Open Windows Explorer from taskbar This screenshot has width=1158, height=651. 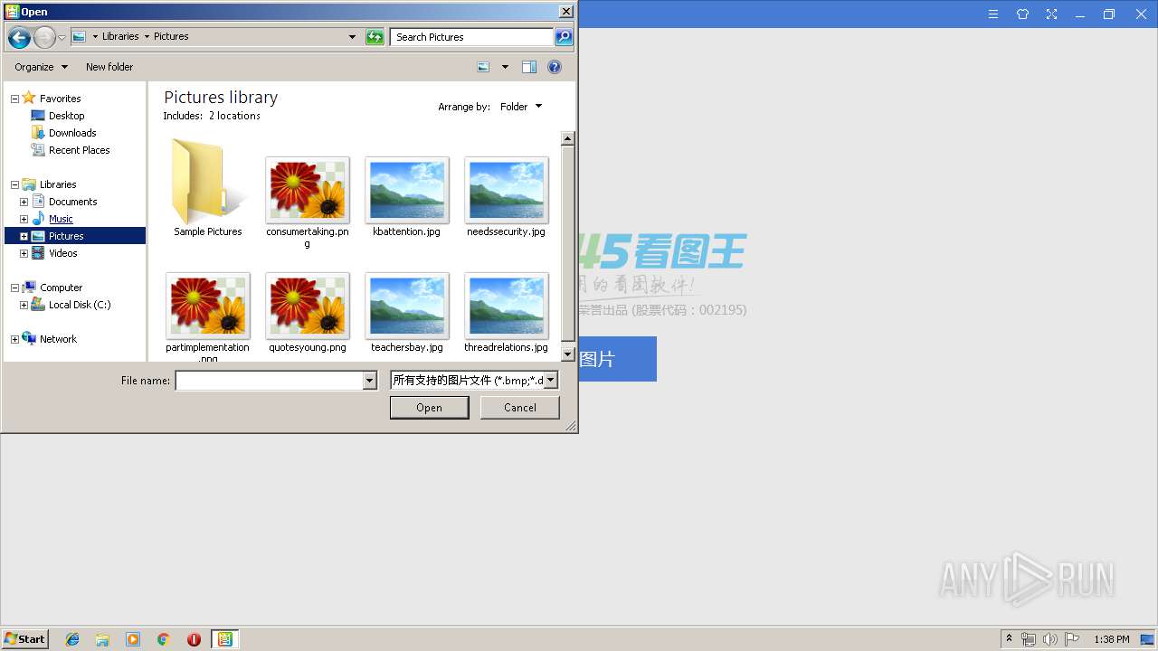[x=102, y=639]
